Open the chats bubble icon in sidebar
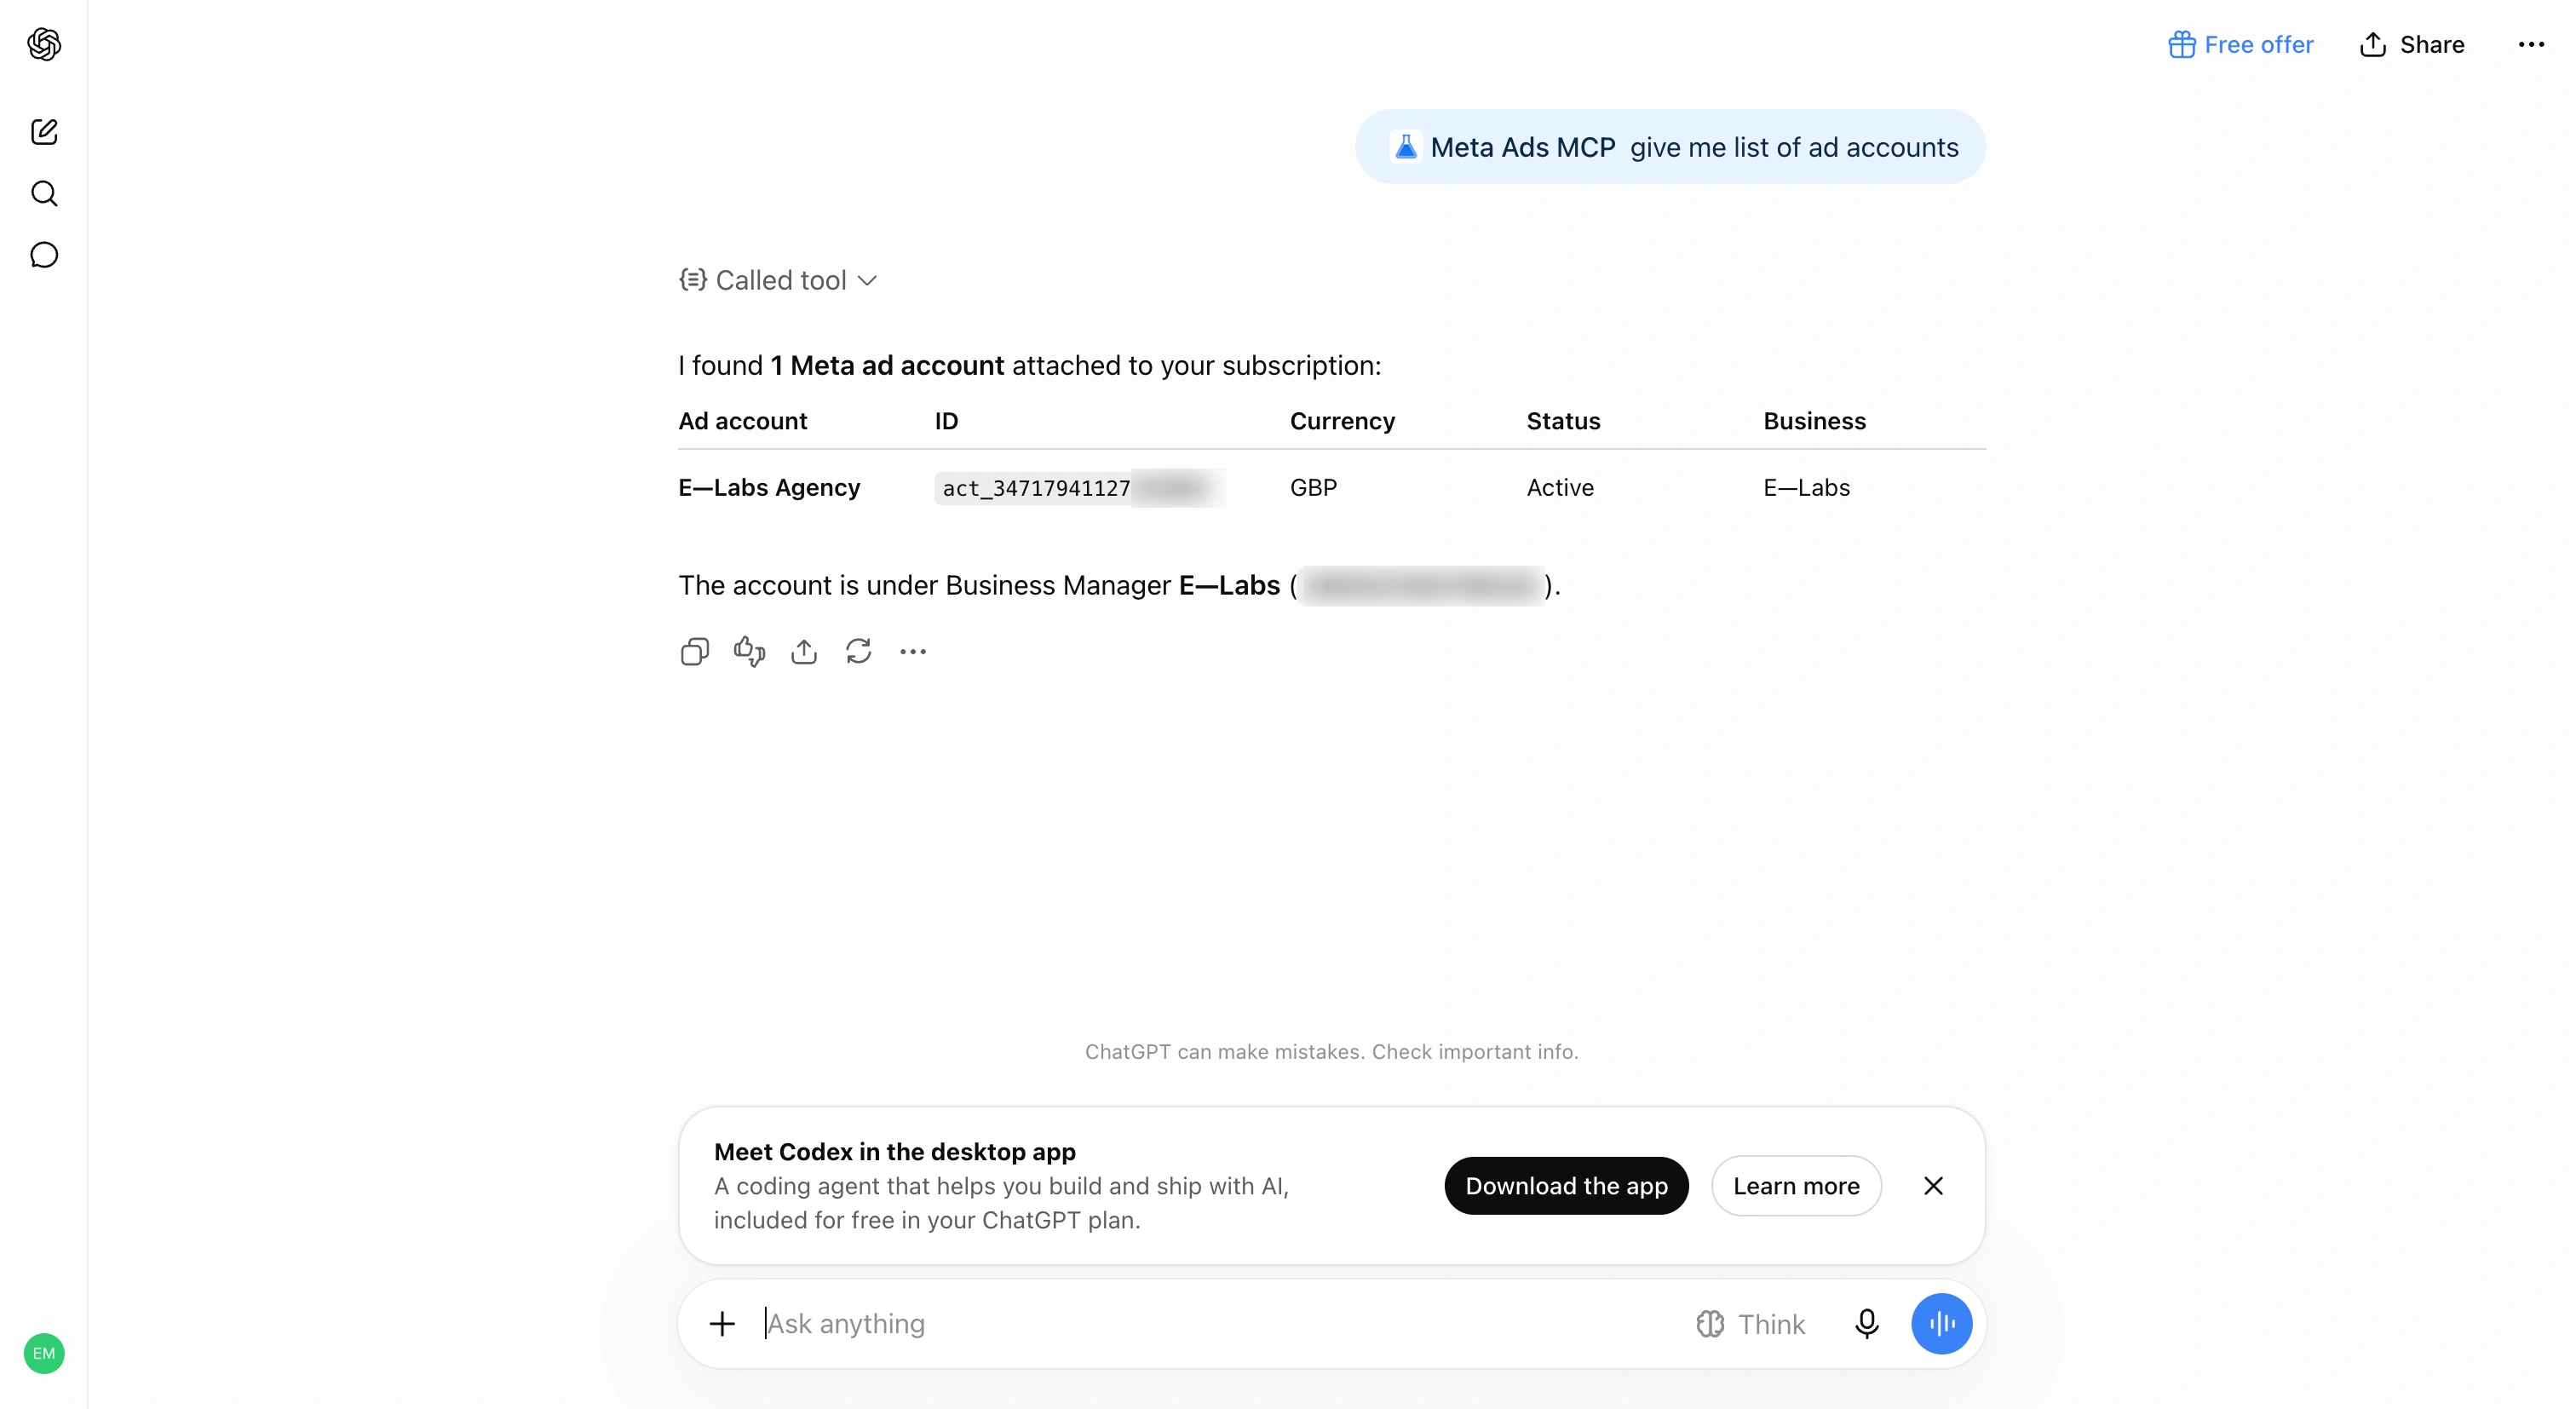 coord(44,256)
